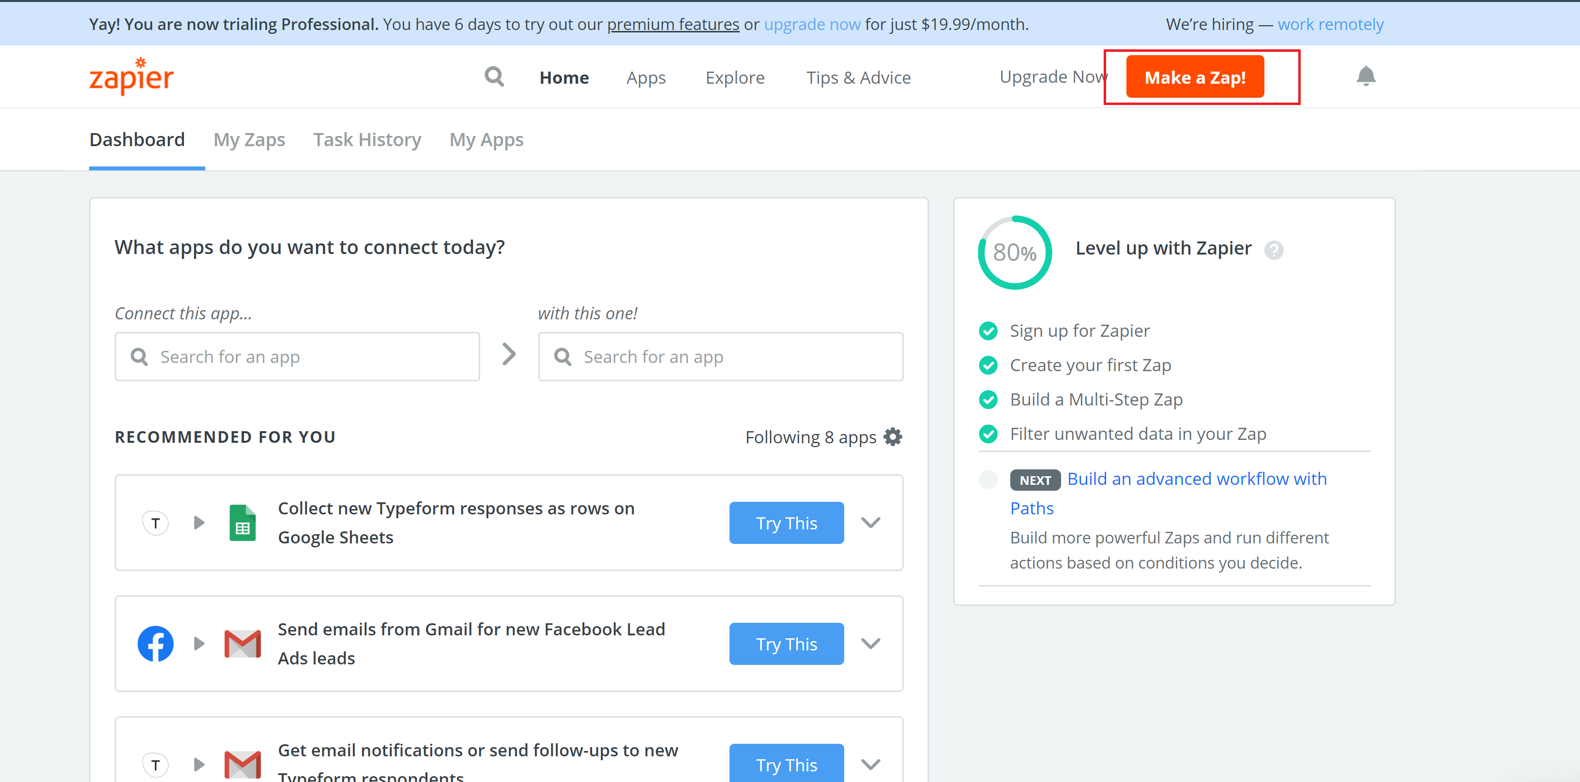Screen dimensions: 1580x782
Task: Click the Make a Zap! button
Action: [1195, 76]
